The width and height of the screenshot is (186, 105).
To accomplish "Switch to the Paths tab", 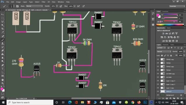I will [x=172, y=45].
